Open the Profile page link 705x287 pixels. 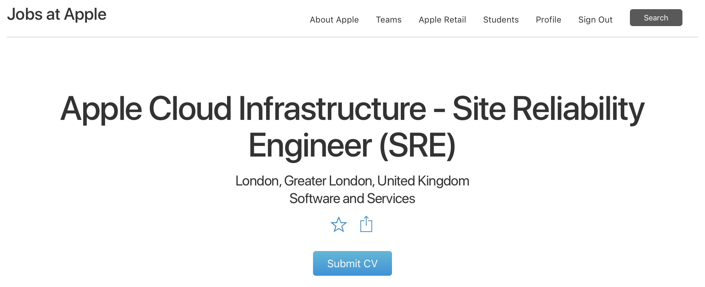point(548,20)
